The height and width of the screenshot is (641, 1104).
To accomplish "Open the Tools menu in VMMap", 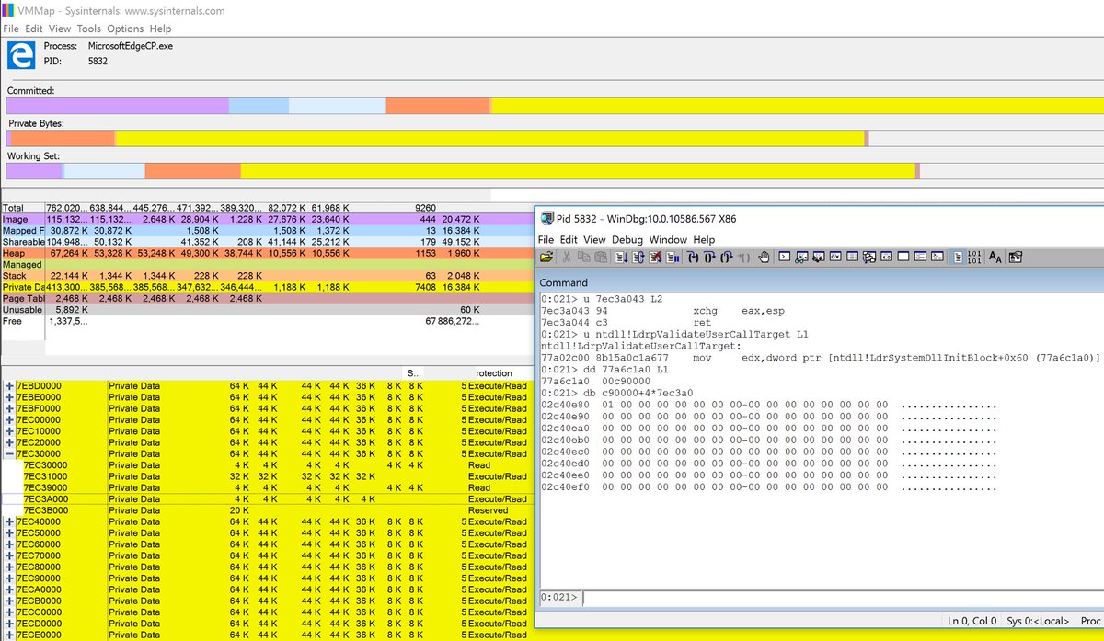I will [88, 29].
